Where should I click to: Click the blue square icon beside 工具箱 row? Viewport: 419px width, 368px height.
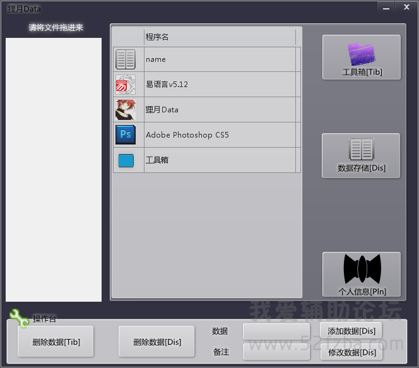tap(126, 160)
